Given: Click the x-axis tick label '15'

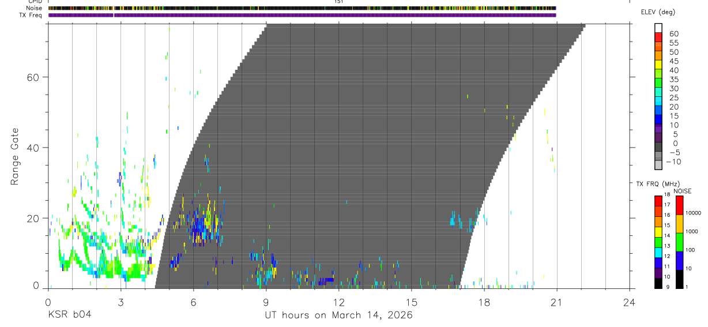Looking at the screenshot, I should pyautogui.click(x=412, y=302).
